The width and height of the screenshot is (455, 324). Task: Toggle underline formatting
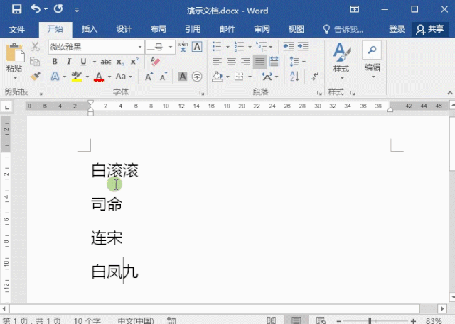(84, 62)
